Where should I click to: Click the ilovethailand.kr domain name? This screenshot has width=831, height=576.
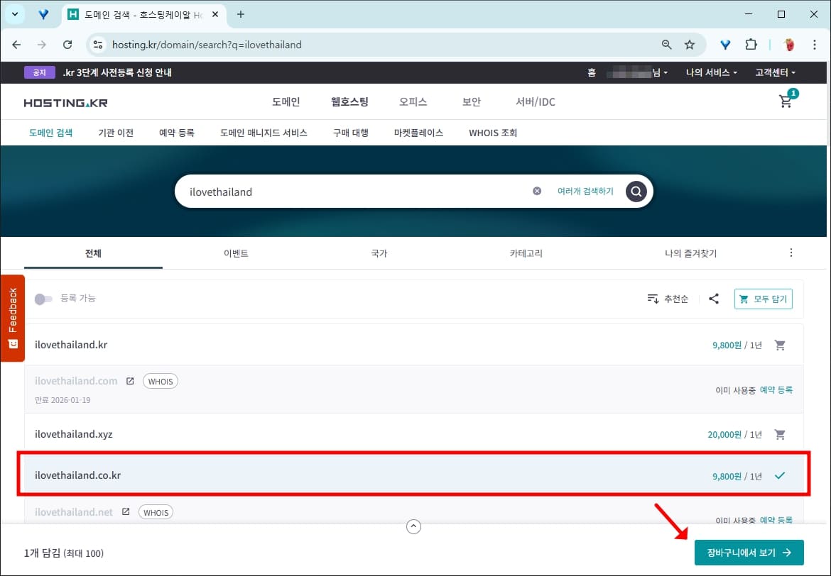click(71, 345)
